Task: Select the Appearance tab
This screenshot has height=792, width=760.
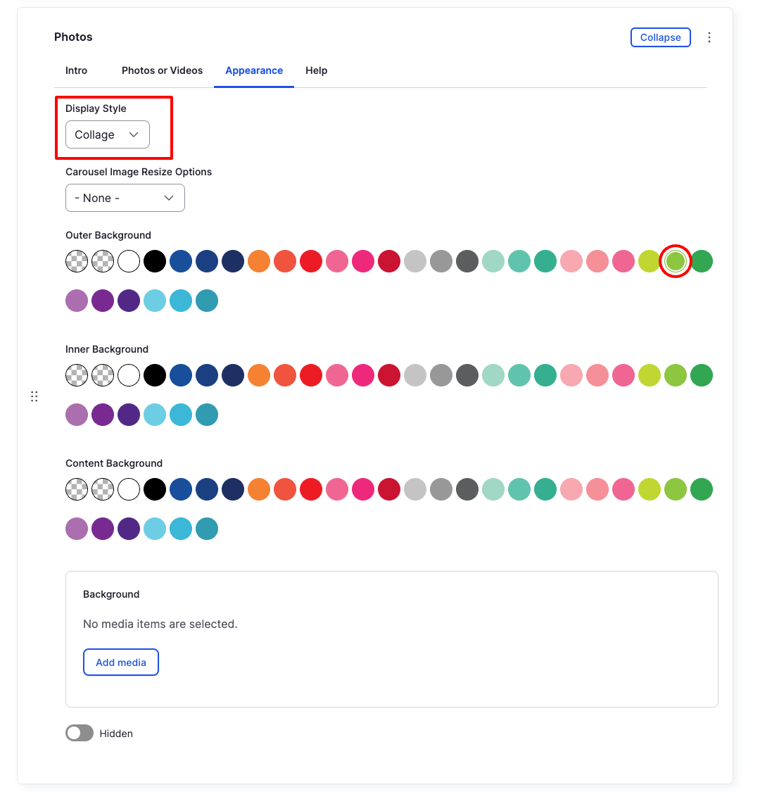Action: (x=253, y=70)
